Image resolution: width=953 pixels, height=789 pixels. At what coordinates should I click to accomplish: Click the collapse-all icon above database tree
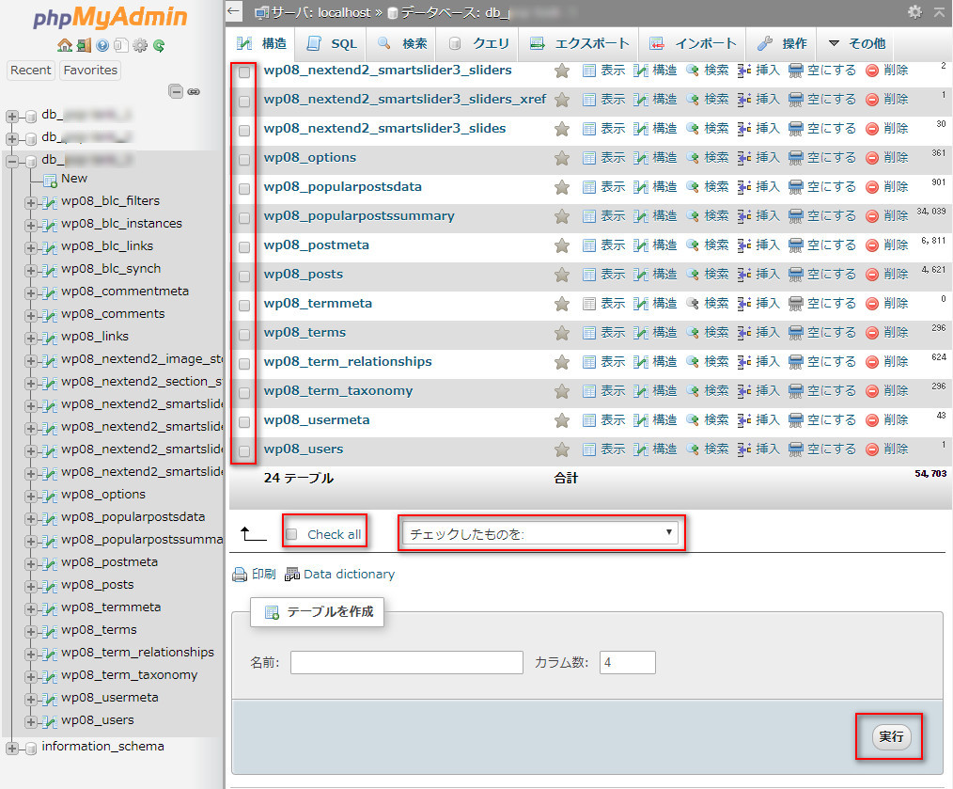click(x=176, y=92)
